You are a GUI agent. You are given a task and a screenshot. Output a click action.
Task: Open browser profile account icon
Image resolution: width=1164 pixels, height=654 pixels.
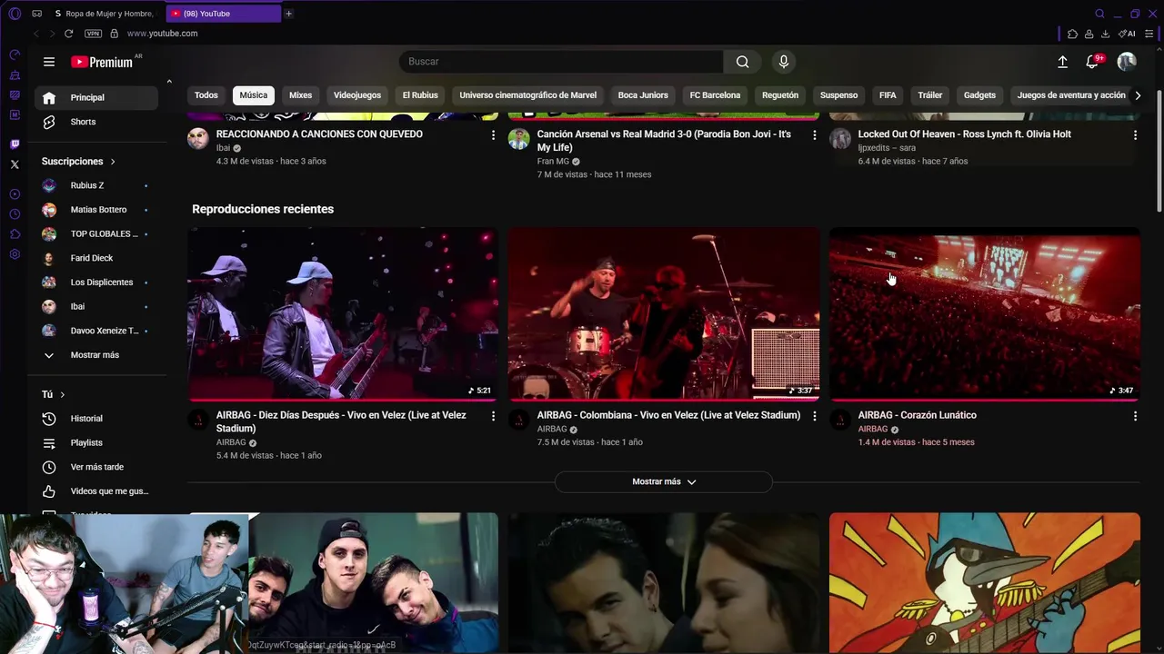[x=1089, y=34]
